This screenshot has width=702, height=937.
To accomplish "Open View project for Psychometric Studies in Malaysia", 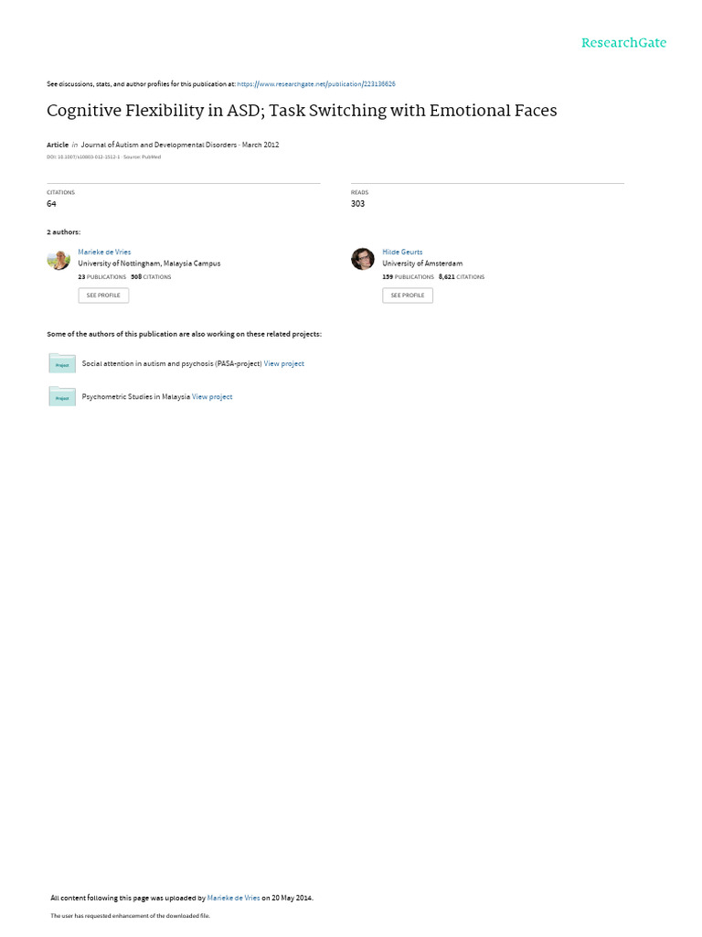I will click(x=212, y=397).
